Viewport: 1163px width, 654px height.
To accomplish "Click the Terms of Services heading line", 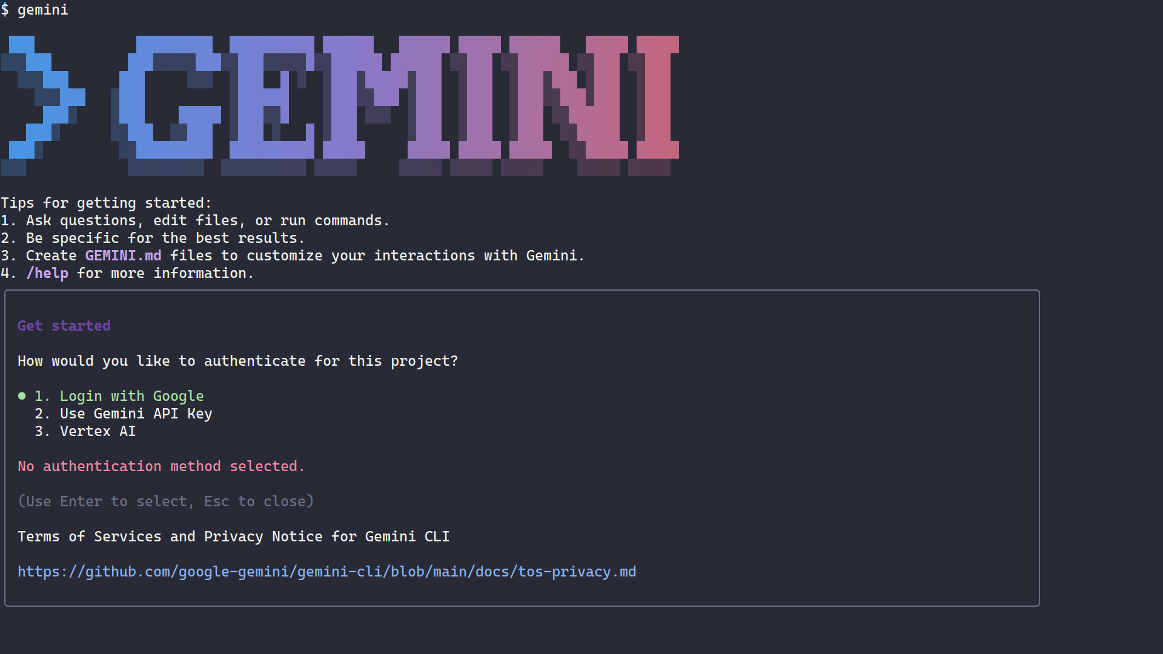I will (x=233, y=536).
